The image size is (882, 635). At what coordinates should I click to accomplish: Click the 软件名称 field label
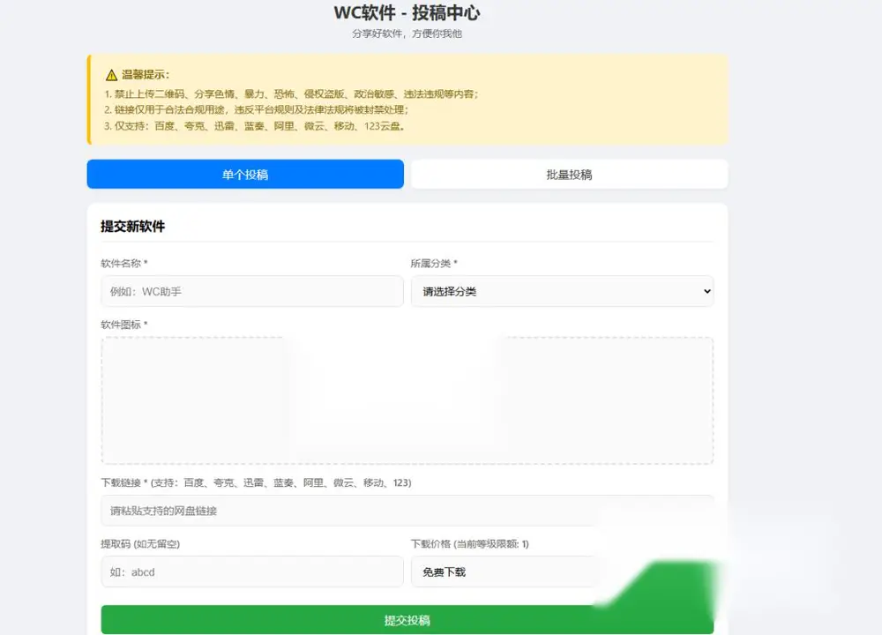click(x=123, y=263)
